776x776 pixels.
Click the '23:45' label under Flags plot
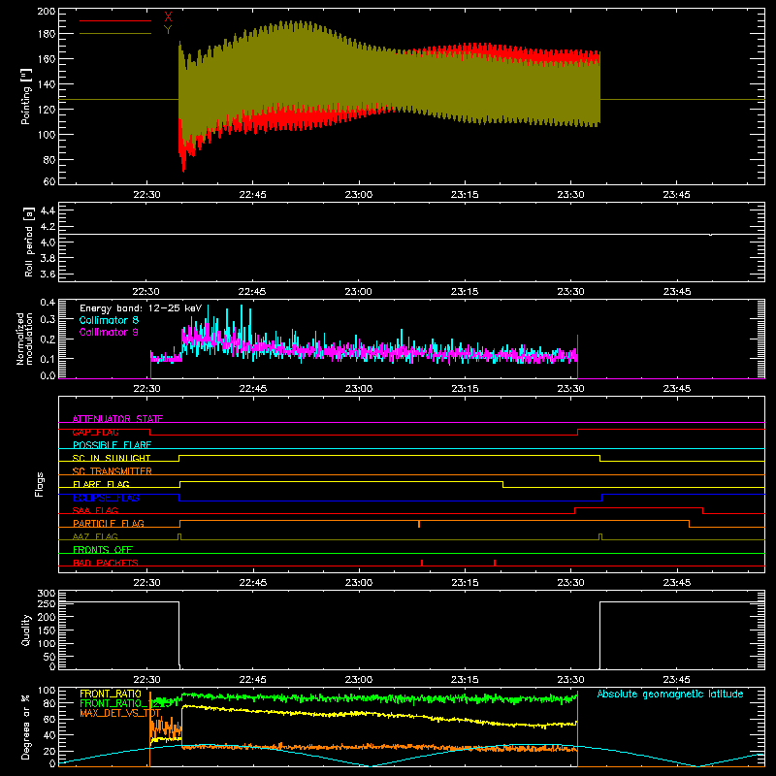[x=676, y=583]
